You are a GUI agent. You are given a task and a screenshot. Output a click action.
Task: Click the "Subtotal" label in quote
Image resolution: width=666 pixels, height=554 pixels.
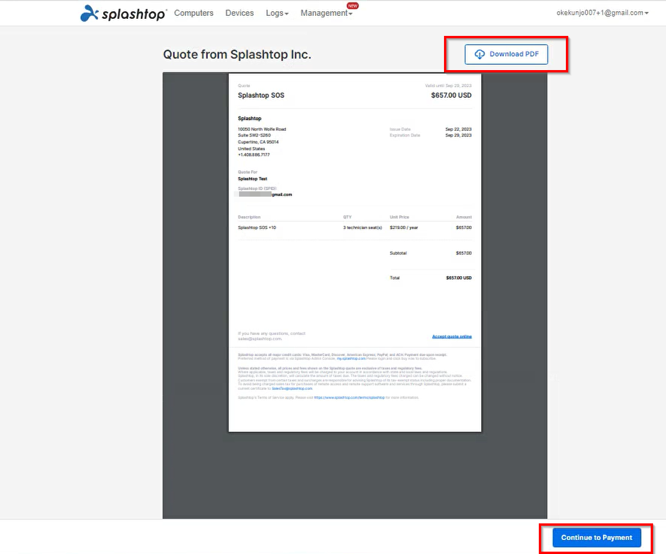point(399,253)
